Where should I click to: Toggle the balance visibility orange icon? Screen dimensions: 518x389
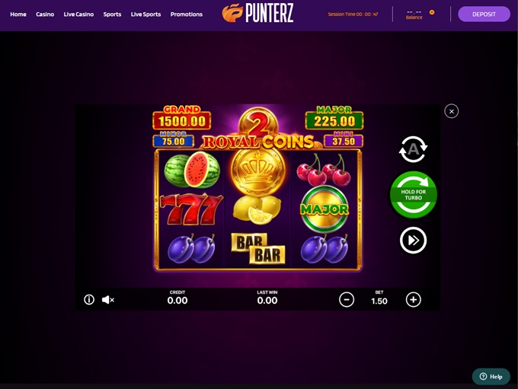(432, 12)
